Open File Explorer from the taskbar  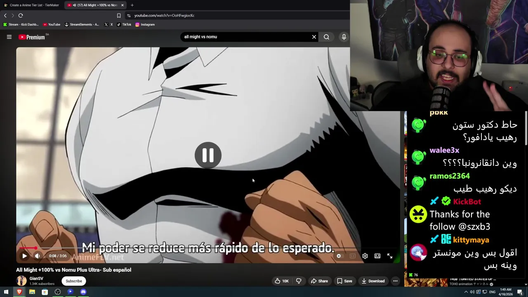[x=32, y=292]
